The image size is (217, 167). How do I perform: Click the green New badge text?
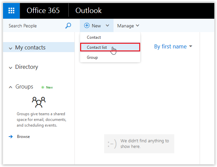click(x=49, y=88)
